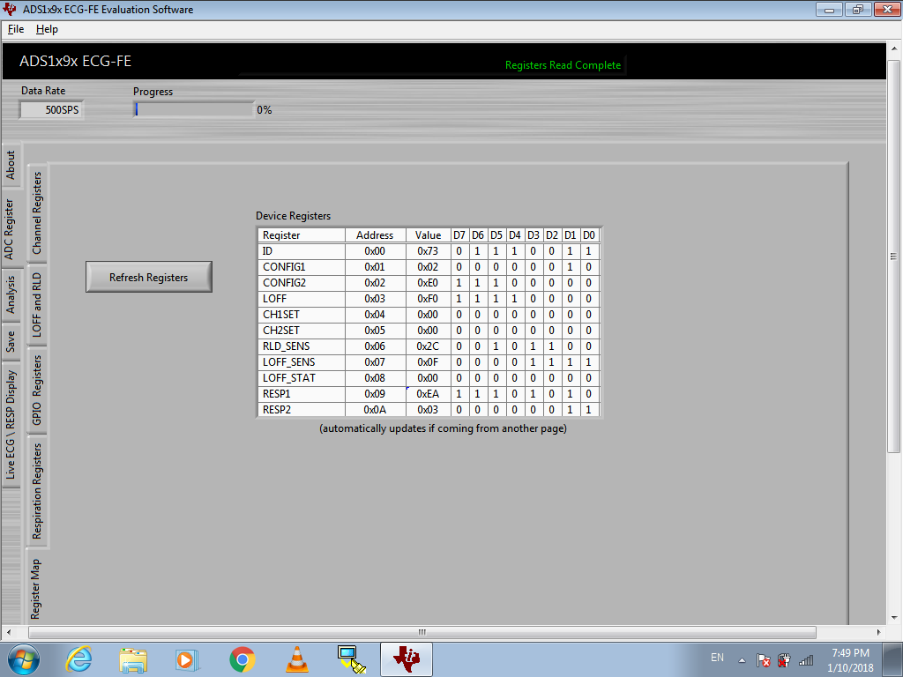This screenshot has height=677, width=903.
Task: Click the safely remove hardware tray icon
Action: pos(784,660)
